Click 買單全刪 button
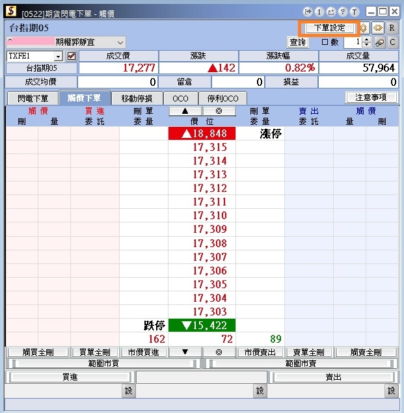 point(95,352)
